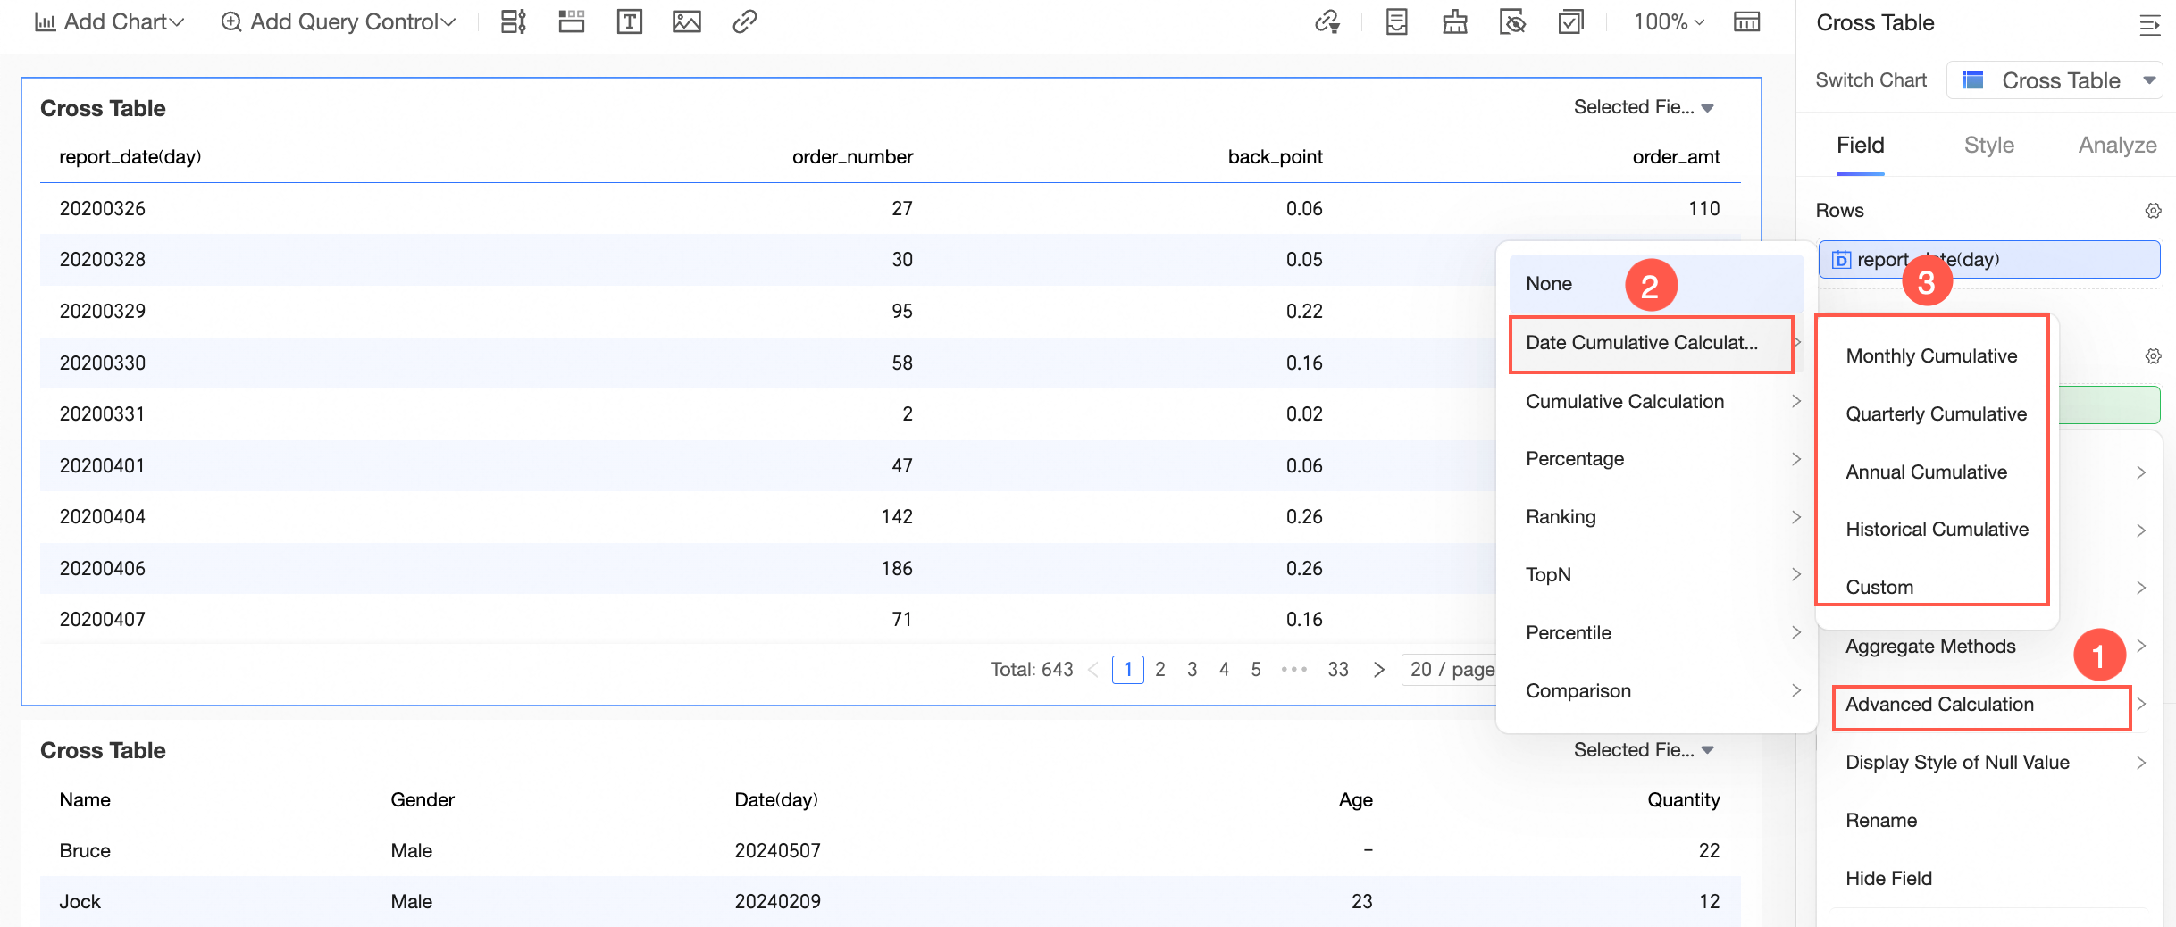Collapse the Cross Table settings panel
This screenshot has width=2176, height=927.
(2150, 24)
